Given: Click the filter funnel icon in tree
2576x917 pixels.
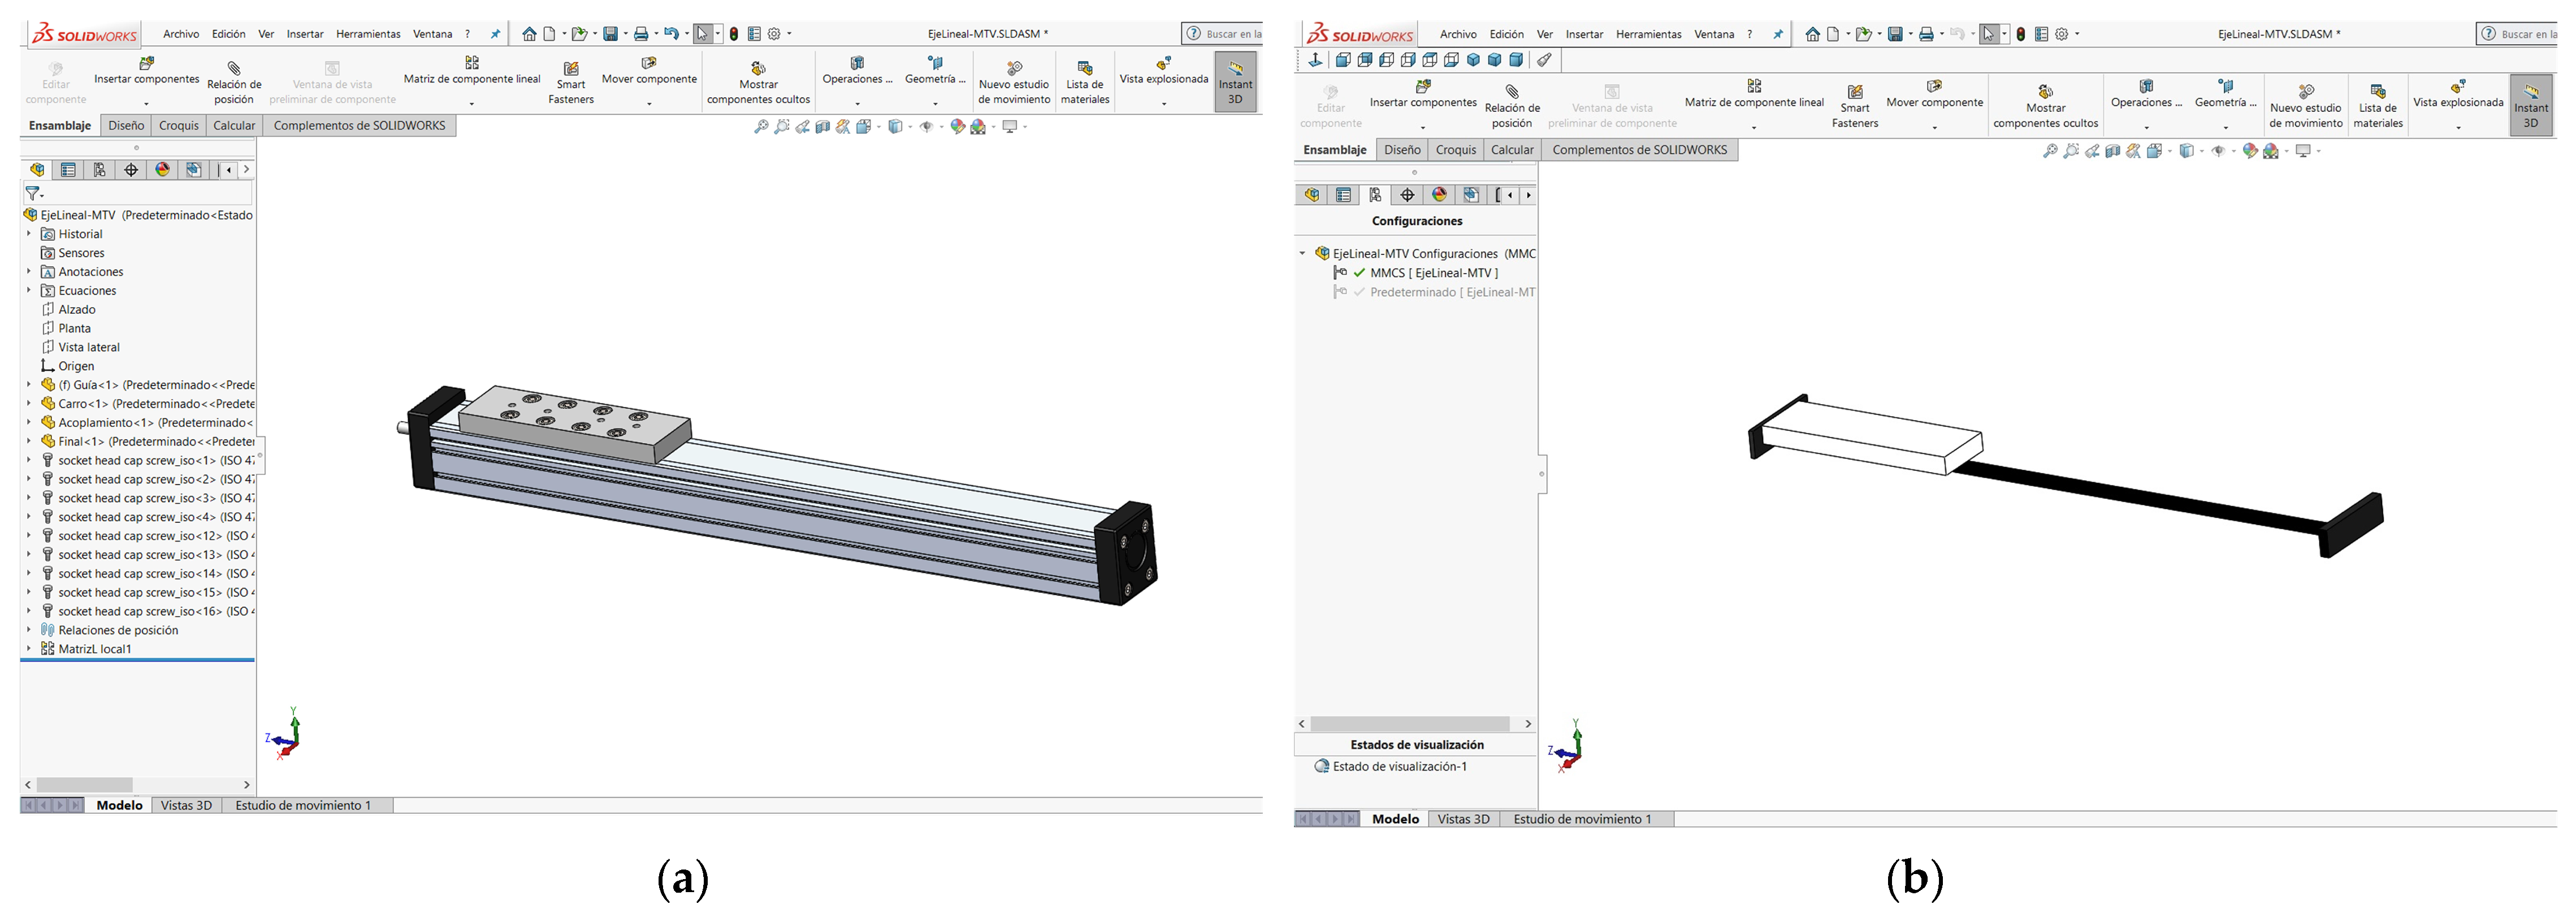Looking at the screenshot, I should 33,193.
